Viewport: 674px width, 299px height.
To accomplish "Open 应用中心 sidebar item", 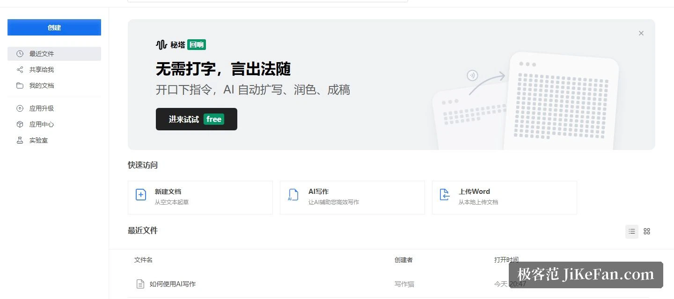I will click(54, 124).
